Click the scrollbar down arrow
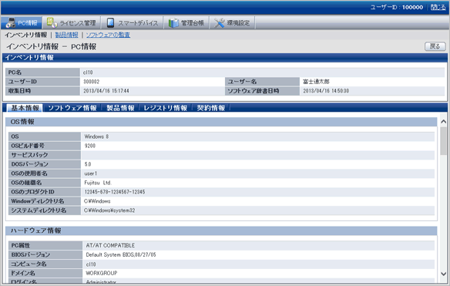Viewport: 450px width, 286px height. point(443,274)
